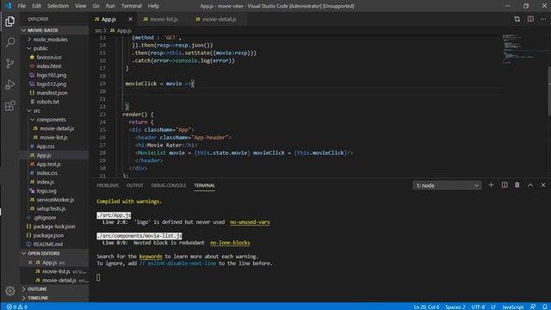
Task: Open package.json in explorer
Action: [x=48, y=235]
